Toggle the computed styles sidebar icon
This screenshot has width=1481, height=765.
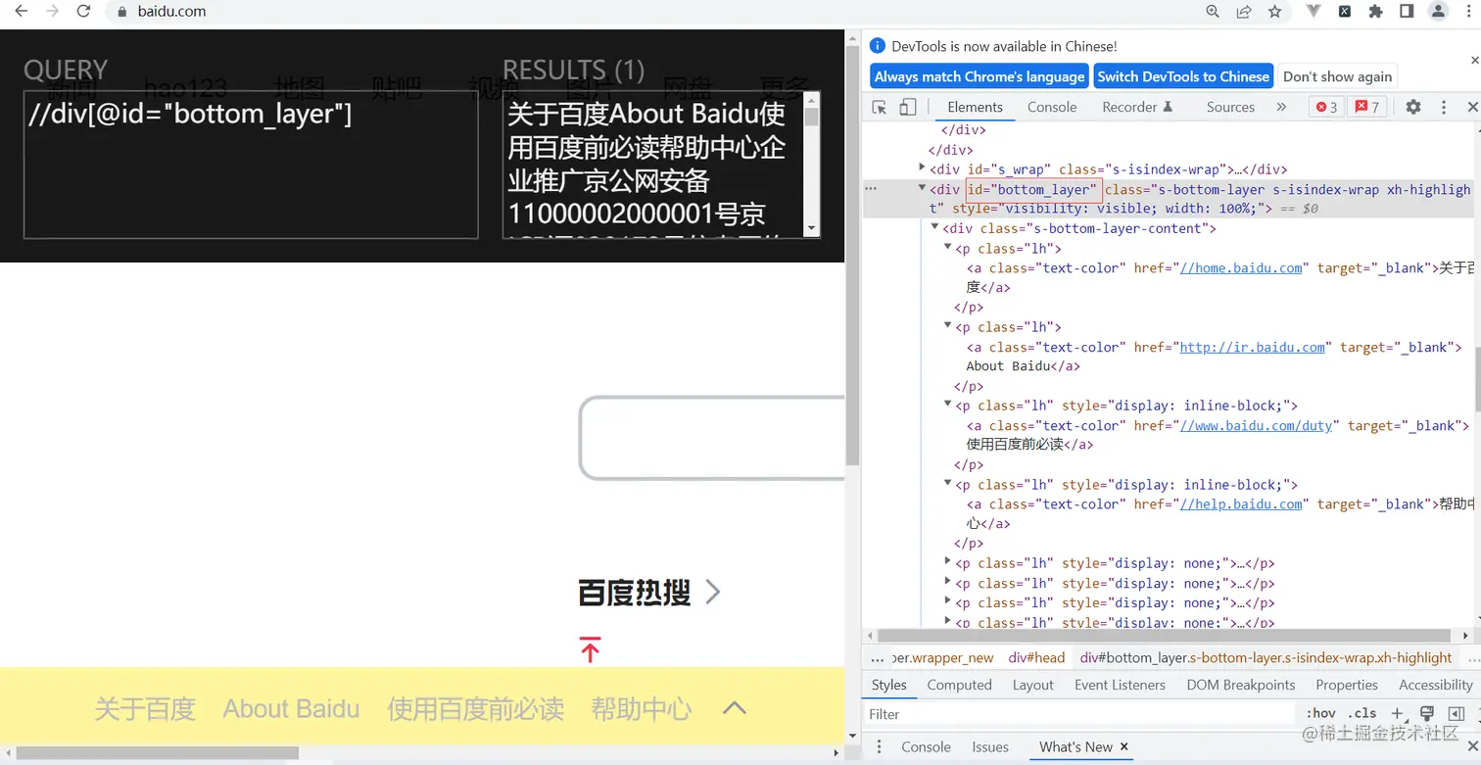coord(1457,713)
